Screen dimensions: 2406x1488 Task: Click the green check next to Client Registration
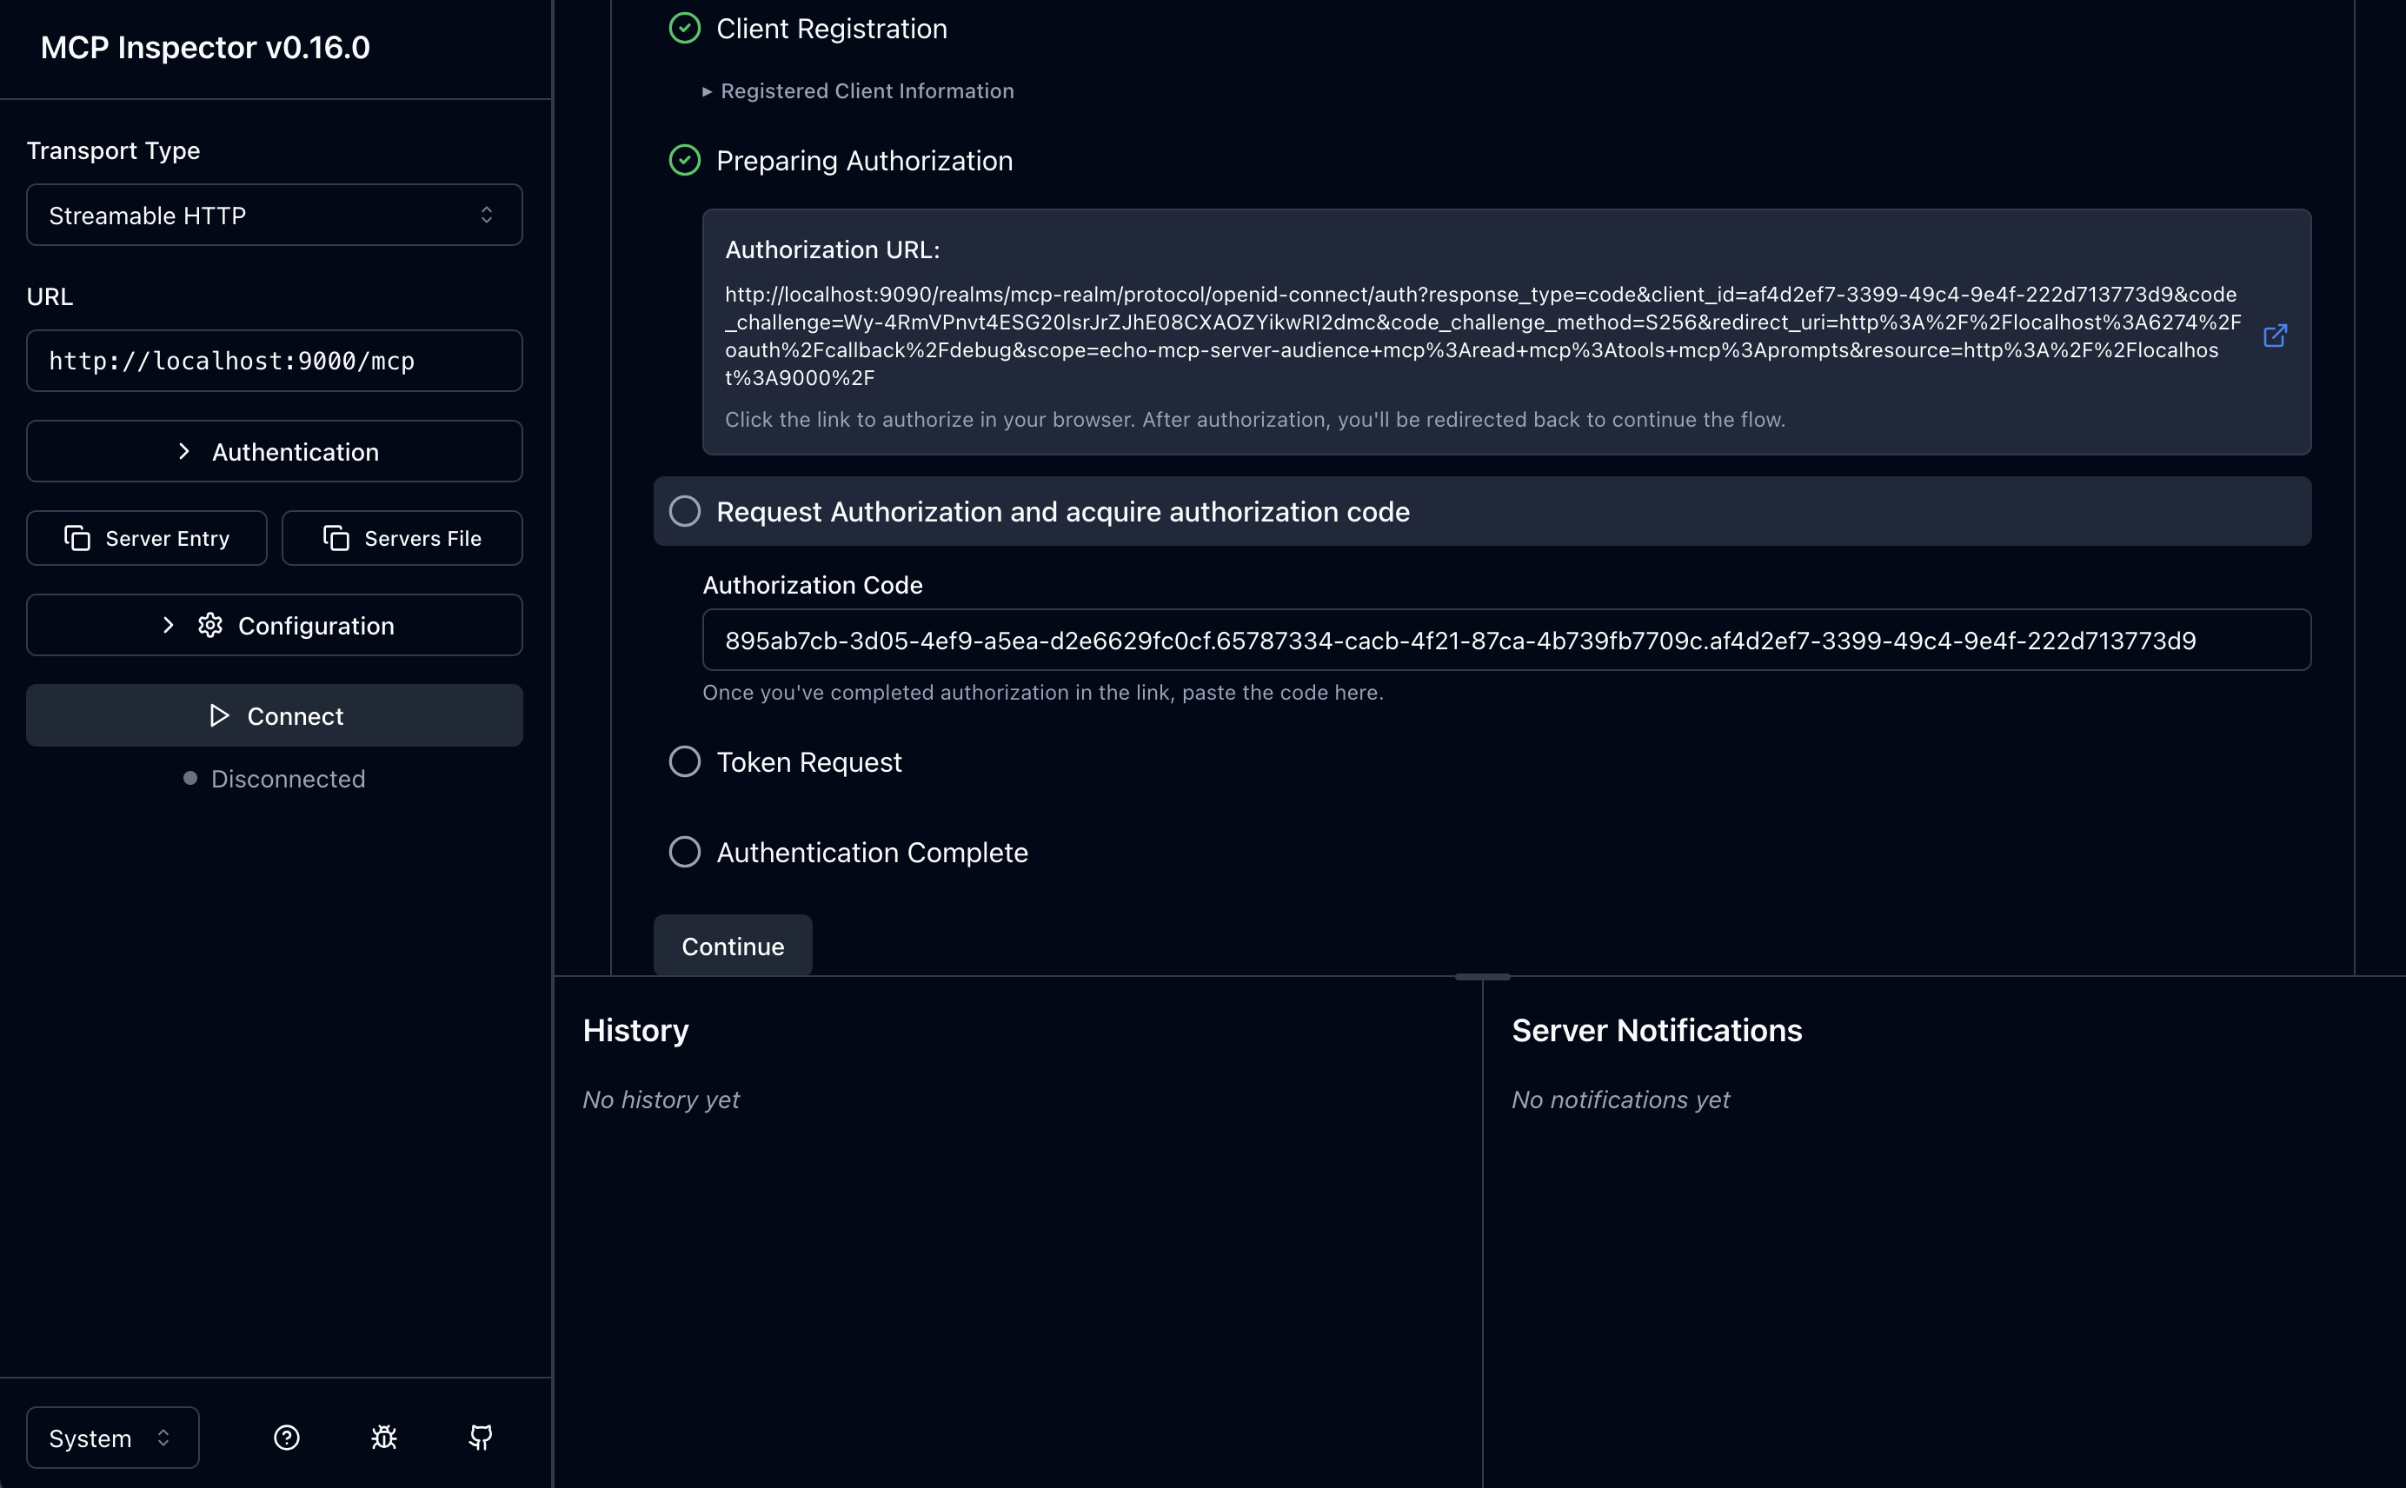[x=684, y=29]
